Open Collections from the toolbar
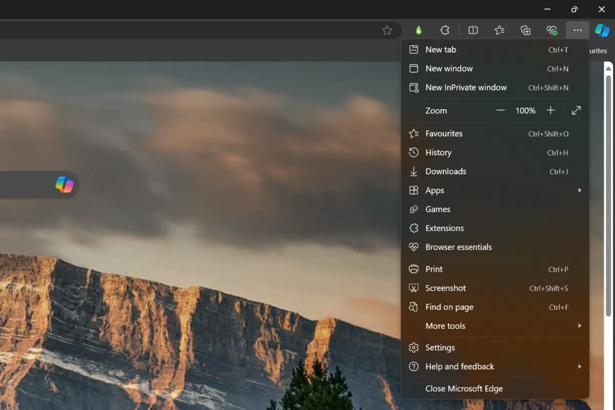 [x=525, y=30]
